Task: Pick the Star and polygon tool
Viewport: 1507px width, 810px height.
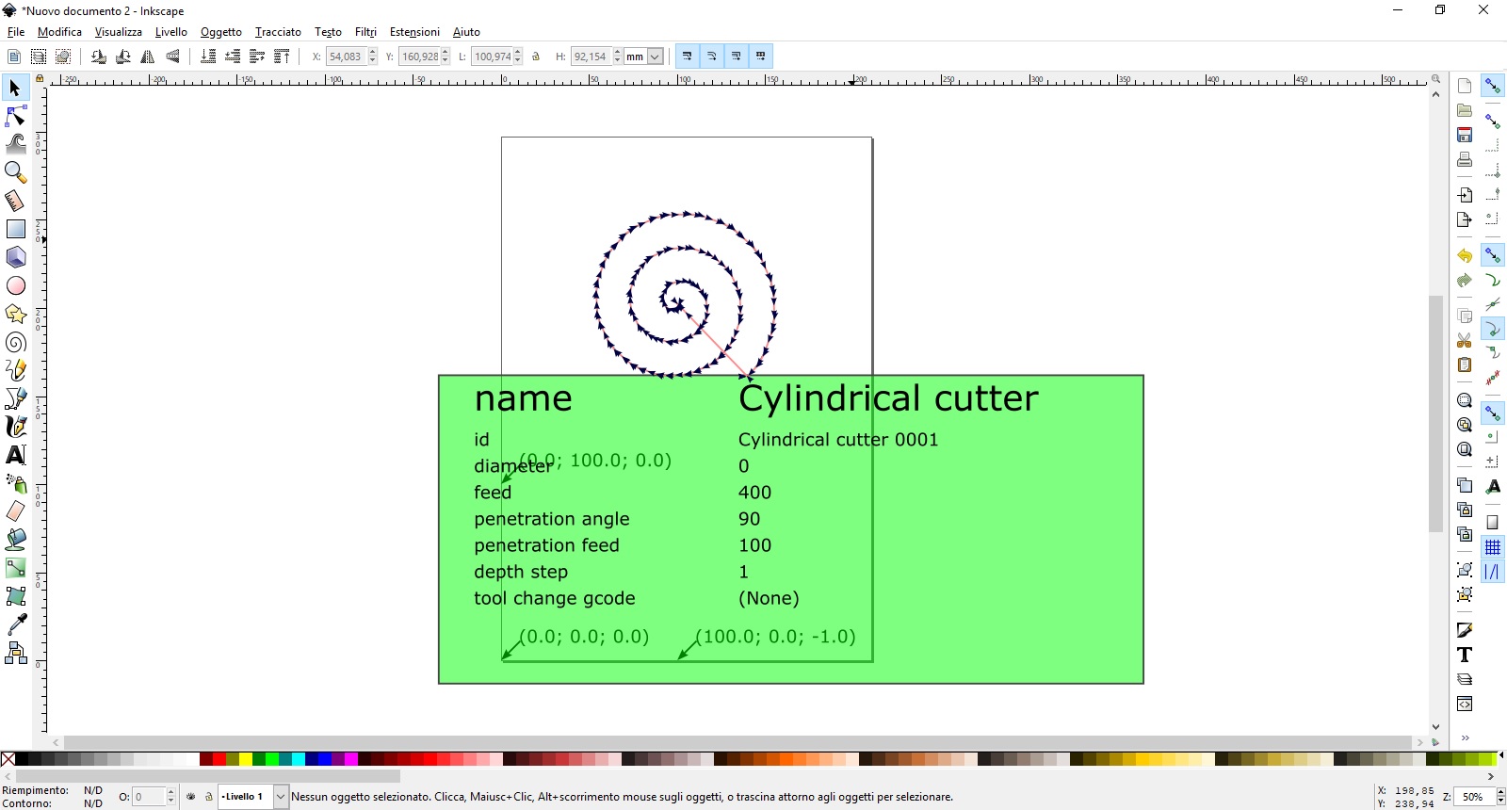Action: pyautogui.click(x=15, y=314)
